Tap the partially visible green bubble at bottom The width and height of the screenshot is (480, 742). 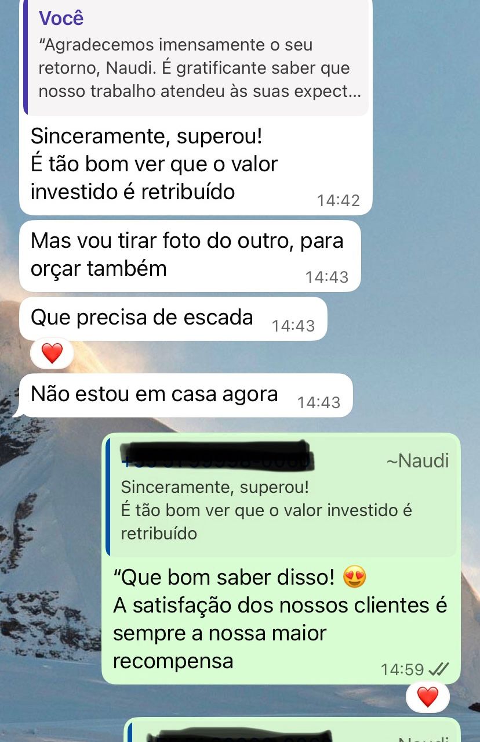tap(293, 730)
